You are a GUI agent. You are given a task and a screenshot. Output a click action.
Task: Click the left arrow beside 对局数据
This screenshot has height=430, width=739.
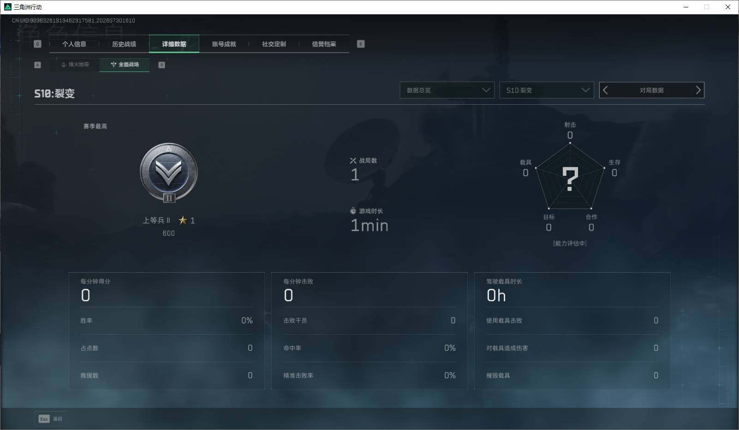(606, 90)
